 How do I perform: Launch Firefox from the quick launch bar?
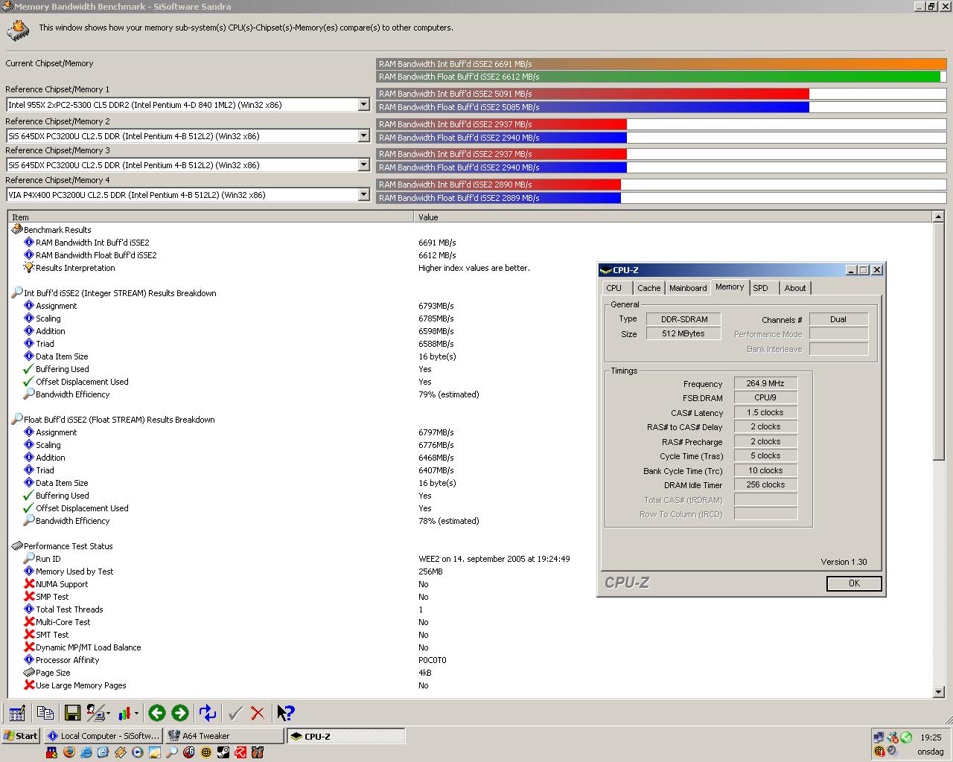click(x=69, y=752)
